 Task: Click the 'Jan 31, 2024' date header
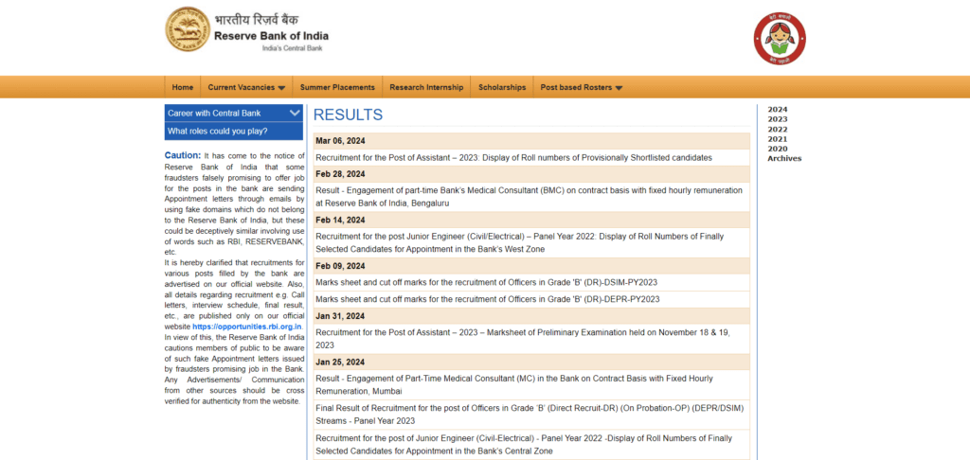pos(531,316)
